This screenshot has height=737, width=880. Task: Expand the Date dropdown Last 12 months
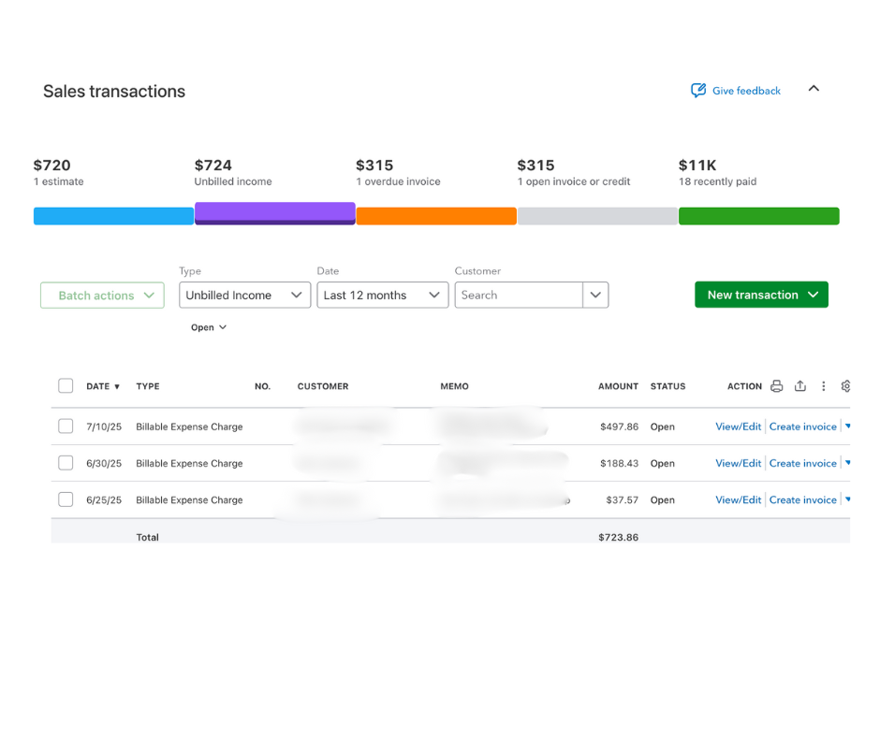coord(382,296)
